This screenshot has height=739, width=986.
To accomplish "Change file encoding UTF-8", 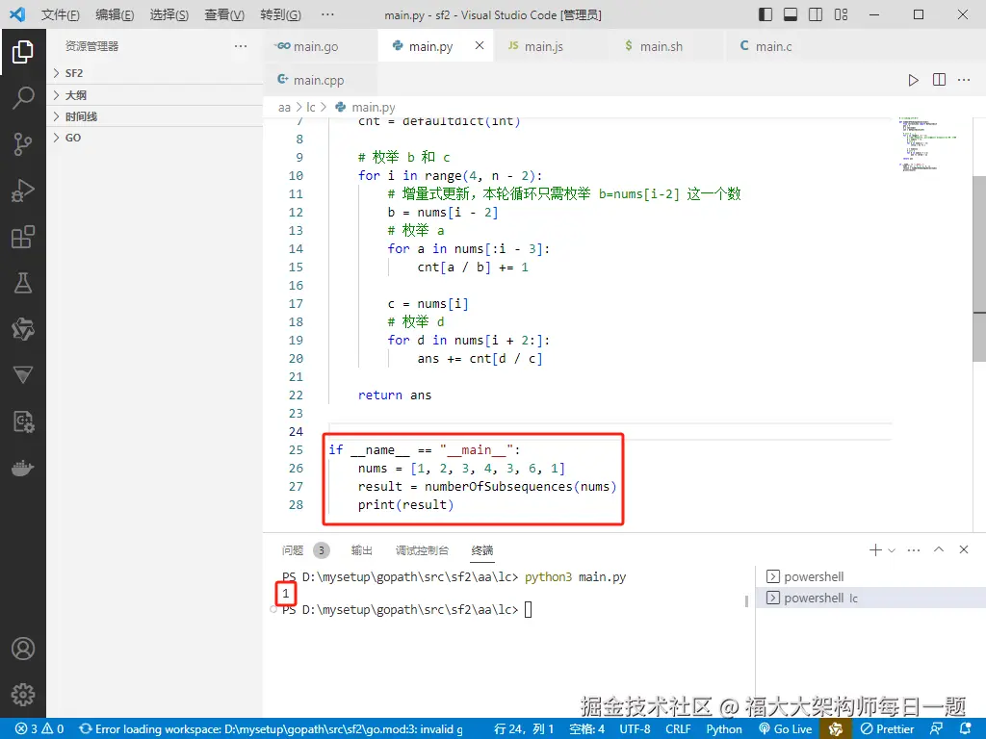I will click(x=636, y=729).
